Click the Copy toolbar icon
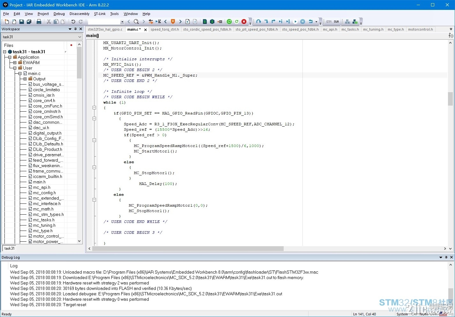Viewport: 455px width, 317px height. [x=56, y=21]
